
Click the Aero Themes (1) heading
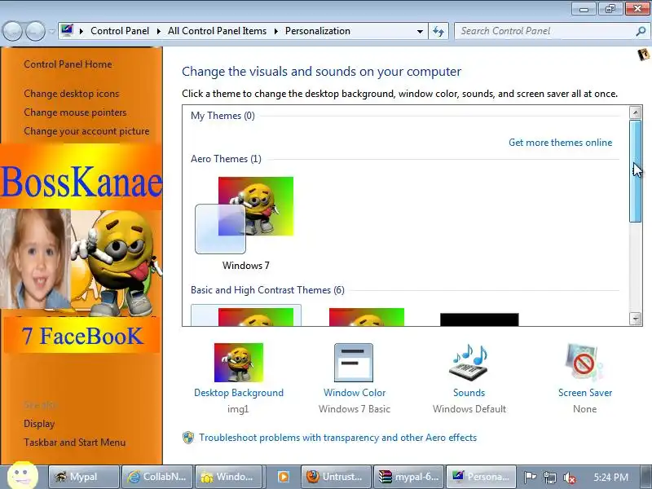point(227,159)
